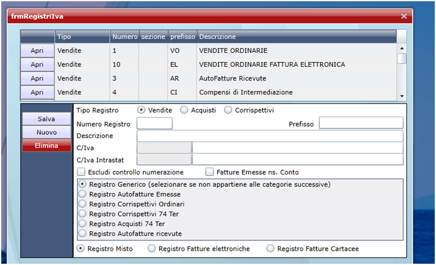Open the FATTURA ELETTRONICA register with Apri

[37, 65]
